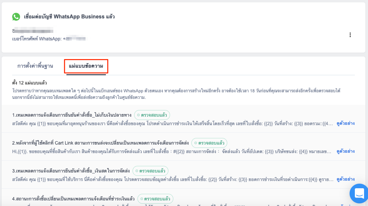The height and width of the screenshot is (206, 368).
Task: Open the three-dot more options menu
Action: click(350, 35)
